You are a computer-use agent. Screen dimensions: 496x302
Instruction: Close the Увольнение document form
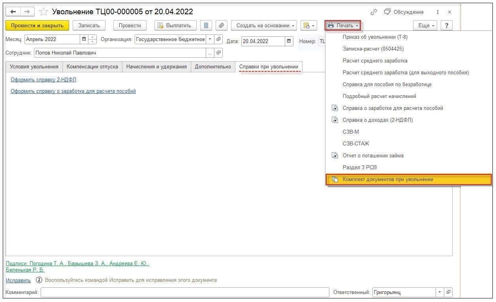pos(449,12)
